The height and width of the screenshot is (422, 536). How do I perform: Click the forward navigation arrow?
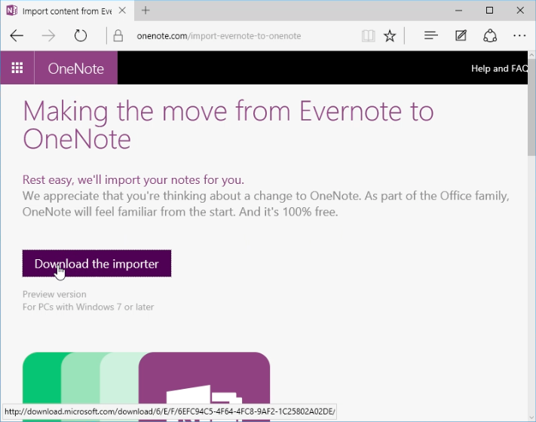(48, 35)
